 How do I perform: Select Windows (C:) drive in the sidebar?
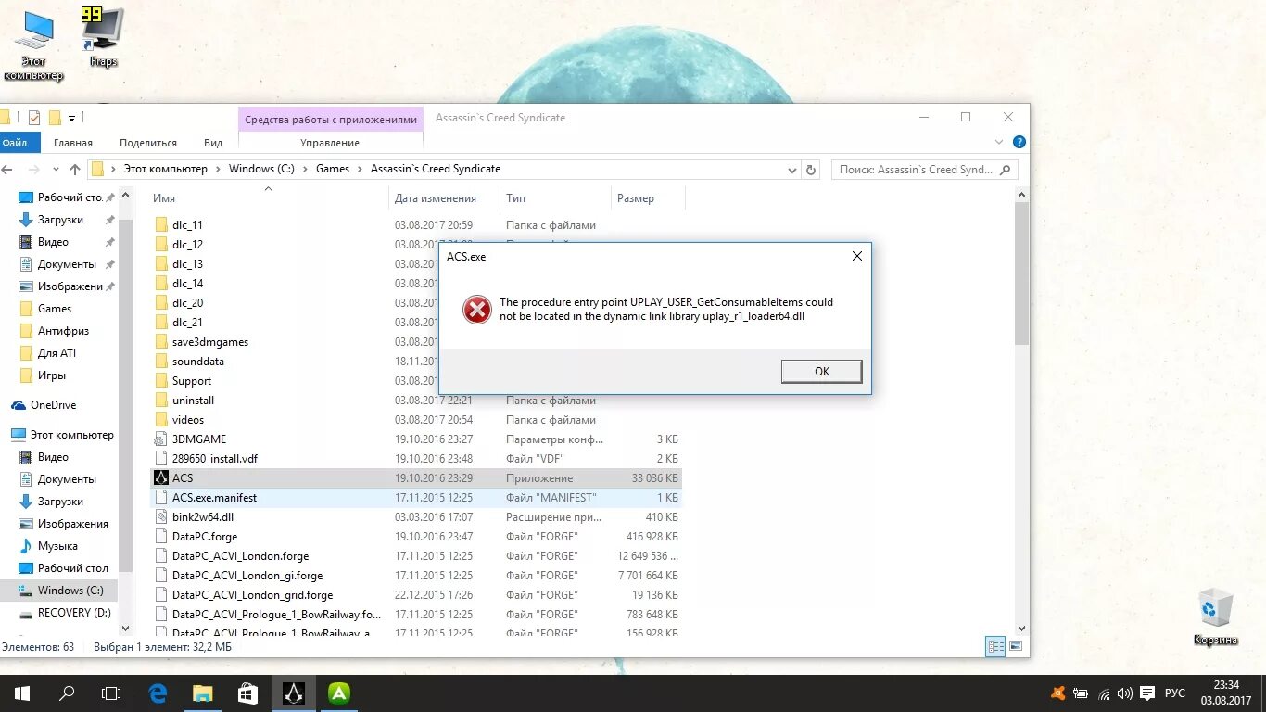coord(70,591)
